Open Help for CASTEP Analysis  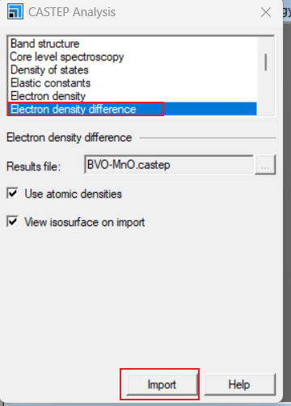239,384
